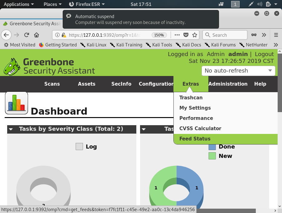This screenshot has height=213, width=282.
Task: Open the Firefox ESR app menu
Action: (87, 4)
